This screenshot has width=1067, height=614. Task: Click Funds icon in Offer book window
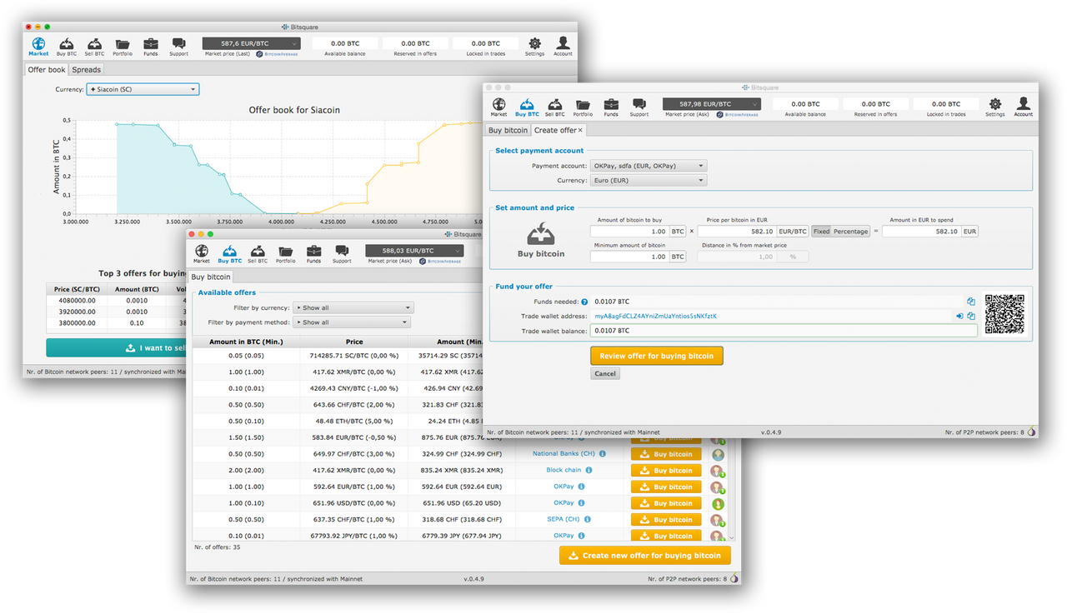151,46
